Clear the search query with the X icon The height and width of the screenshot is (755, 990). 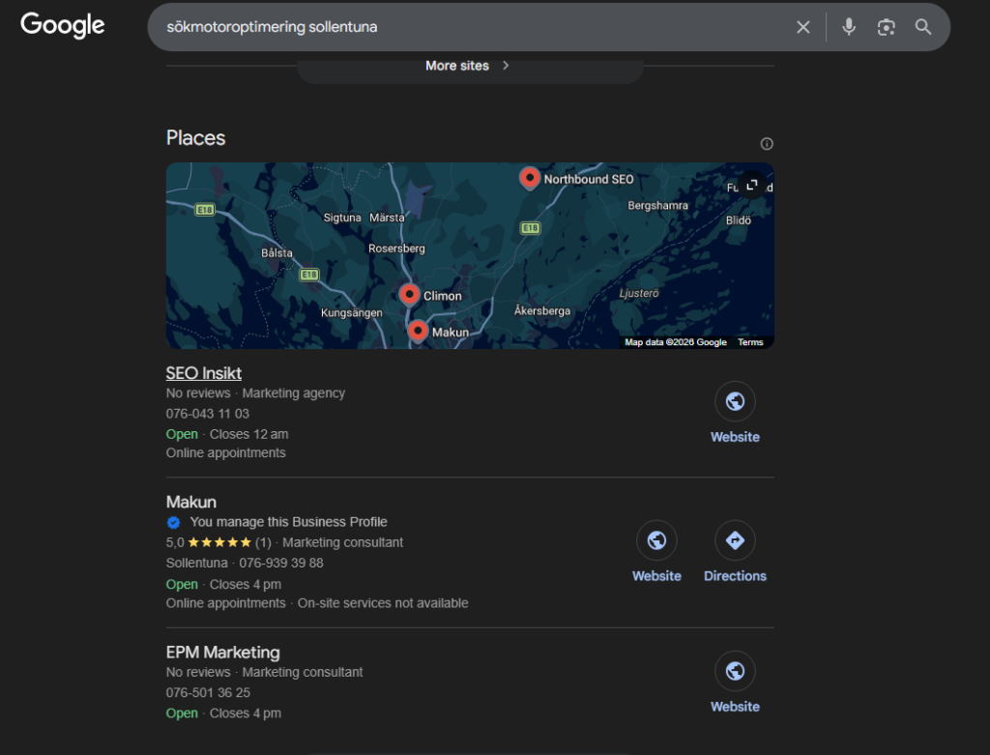point(802,27)
